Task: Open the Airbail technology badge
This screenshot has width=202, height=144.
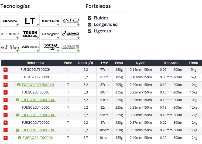Action: [x=30, y=47]
